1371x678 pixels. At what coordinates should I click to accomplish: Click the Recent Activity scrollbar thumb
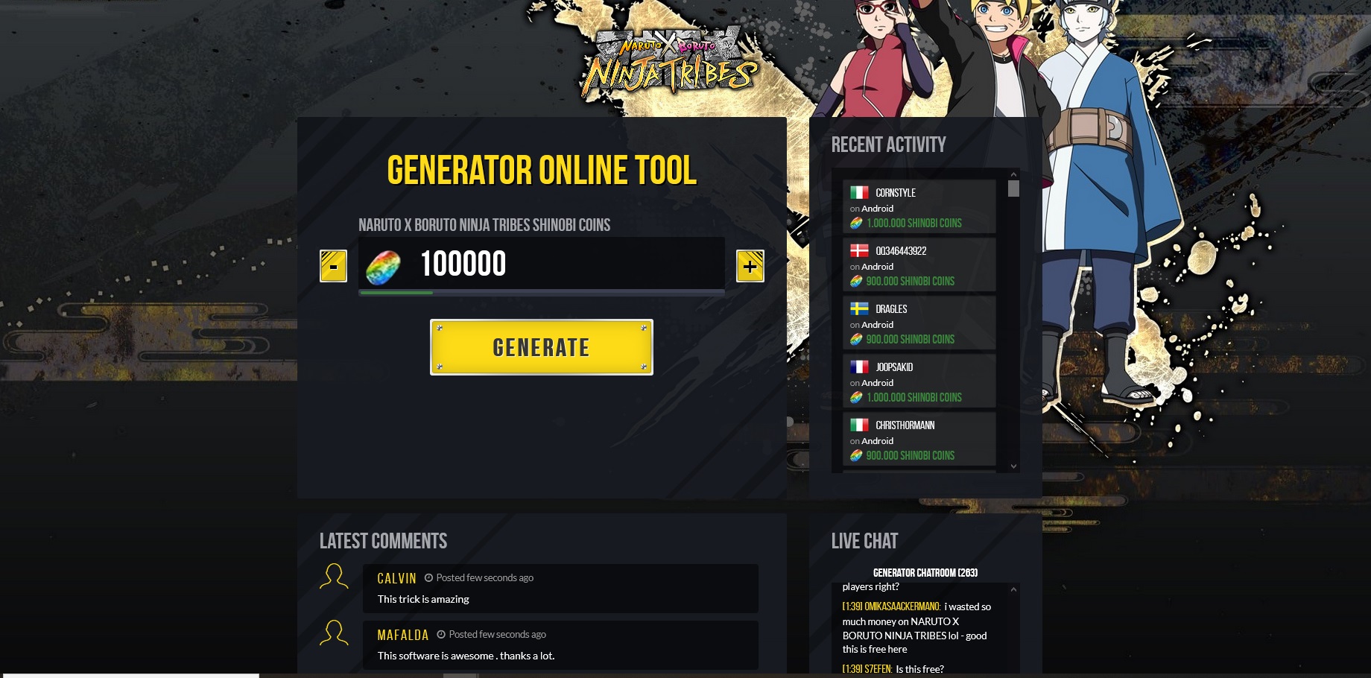pyautogui.click(x=1013, y=188)
